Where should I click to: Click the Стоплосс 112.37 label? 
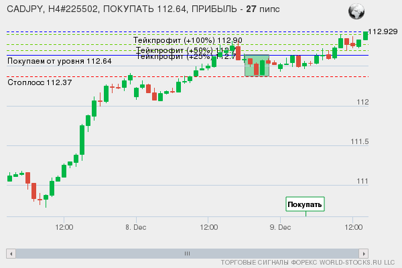[40, 82]
